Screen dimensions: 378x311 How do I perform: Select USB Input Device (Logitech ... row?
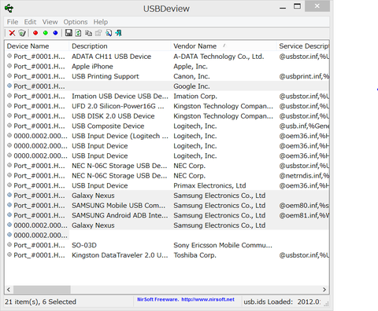tap(167, 136)
